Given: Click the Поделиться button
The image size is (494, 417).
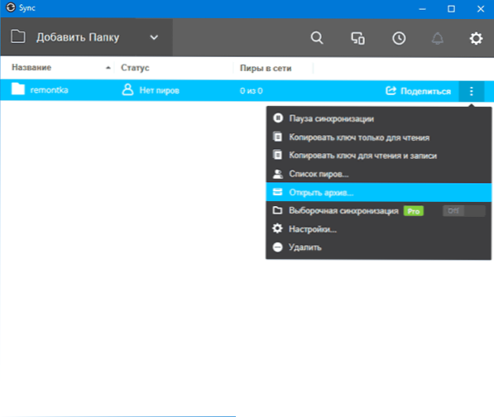Looking at the screenshot, I should point(419,91).
